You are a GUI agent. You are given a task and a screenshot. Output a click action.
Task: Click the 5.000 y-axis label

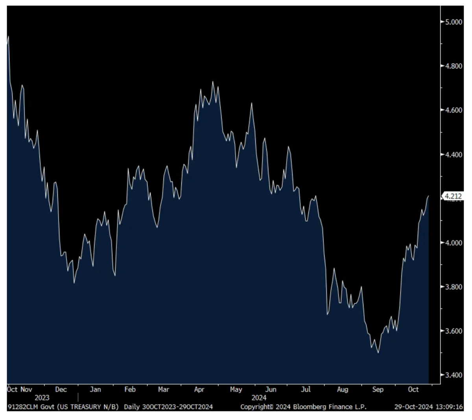click(x=454, y=22)
